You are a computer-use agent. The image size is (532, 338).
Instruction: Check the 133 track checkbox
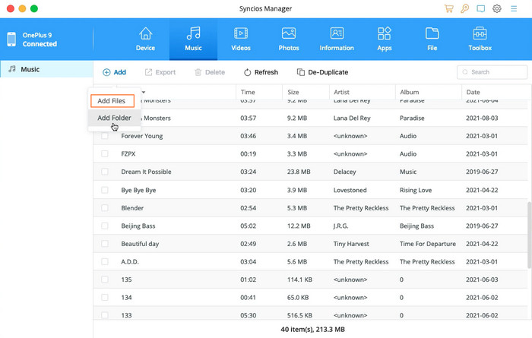(x=105, y=315)
